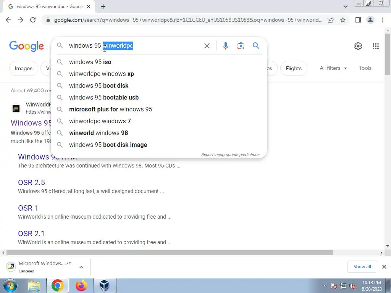Image resolution: width=391 pixels, height=293 pixels.
Task: Choose suggestion 'winworldpc windows 7'
Action: tap(159, 121)
